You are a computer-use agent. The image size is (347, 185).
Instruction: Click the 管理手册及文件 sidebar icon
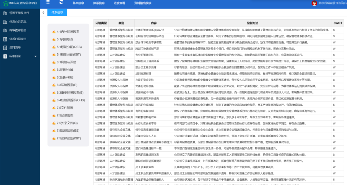point(5,13)
